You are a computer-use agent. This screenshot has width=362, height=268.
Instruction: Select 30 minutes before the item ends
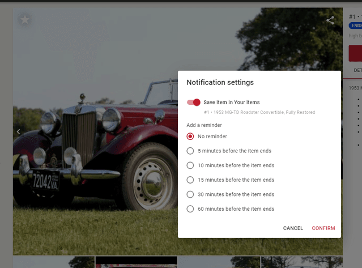pyautogui.click(x=190, y=194)
